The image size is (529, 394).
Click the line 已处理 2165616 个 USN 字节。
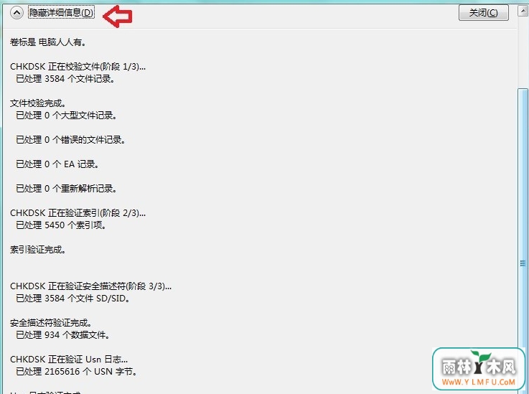pos(76,372)
